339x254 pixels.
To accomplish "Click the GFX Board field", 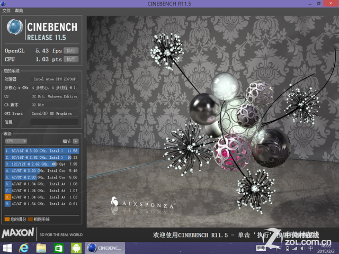I will [x=54, y=113].
